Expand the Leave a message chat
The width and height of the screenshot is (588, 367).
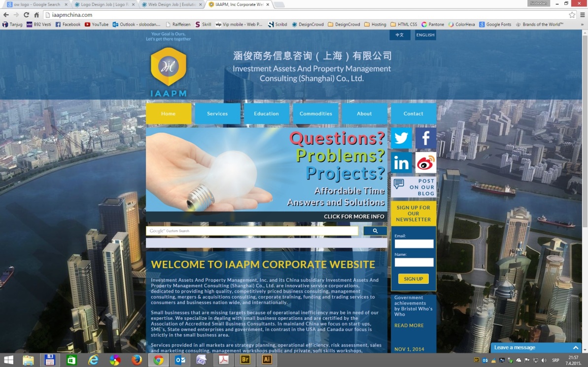point(535,347)
